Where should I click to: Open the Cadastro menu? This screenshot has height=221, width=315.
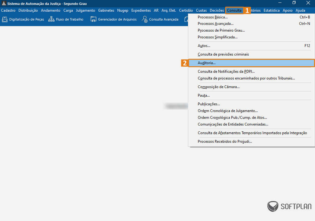8,10
